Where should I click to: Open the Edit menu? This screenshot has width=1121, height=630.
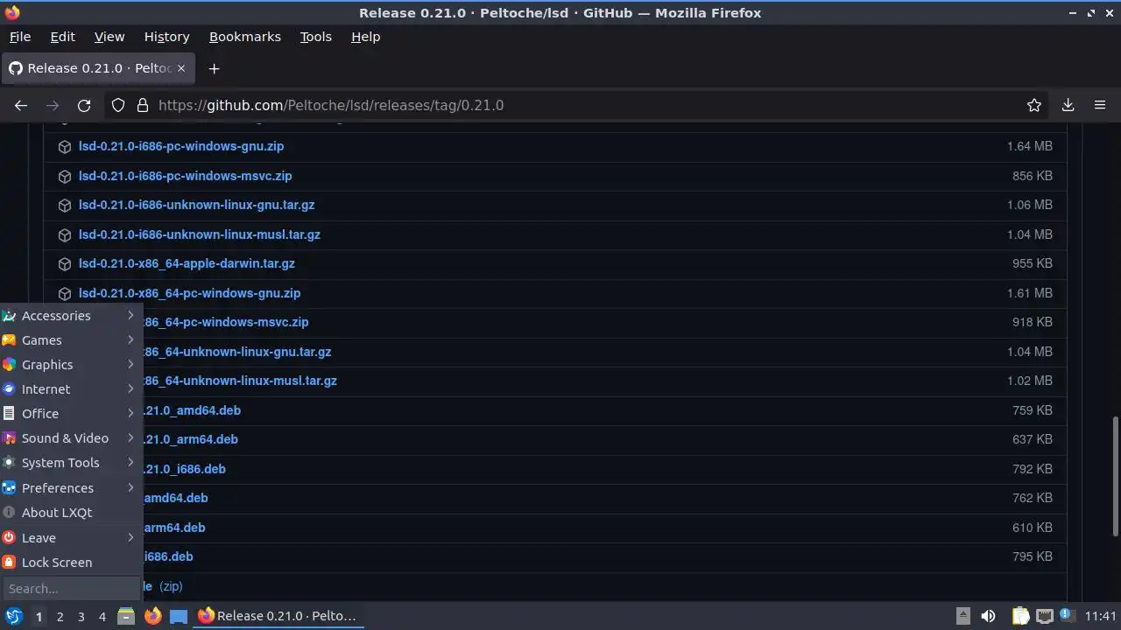pos(62,37)
